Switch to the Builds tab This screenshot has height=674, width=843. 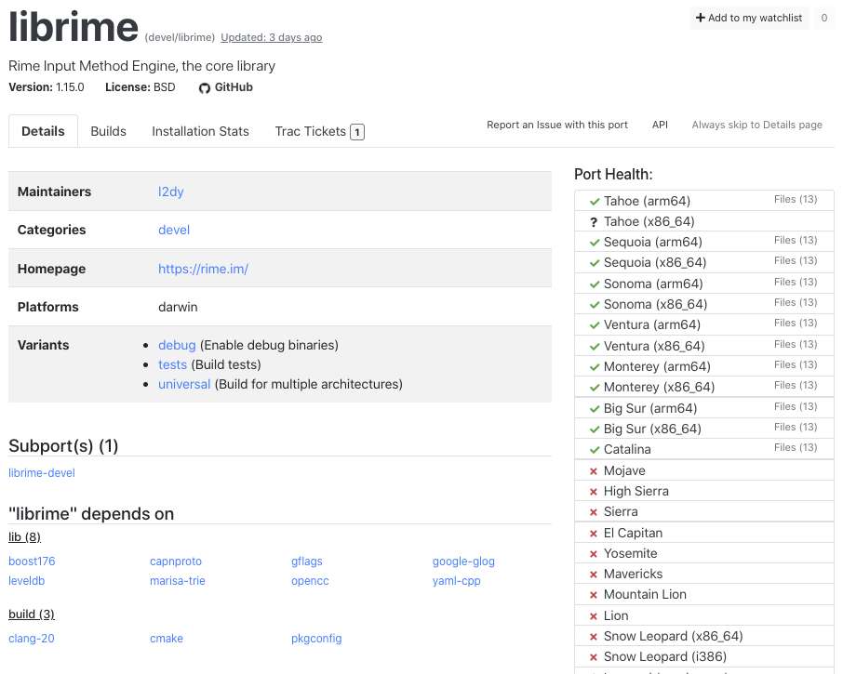[108, 131]
